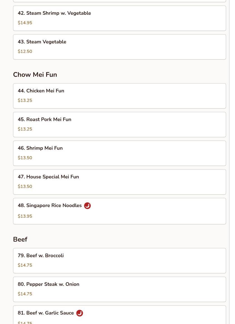Select 48. Singapore Rice Noodles title
The height and width of the screenshot is (324, 235).
pos(50,205)
